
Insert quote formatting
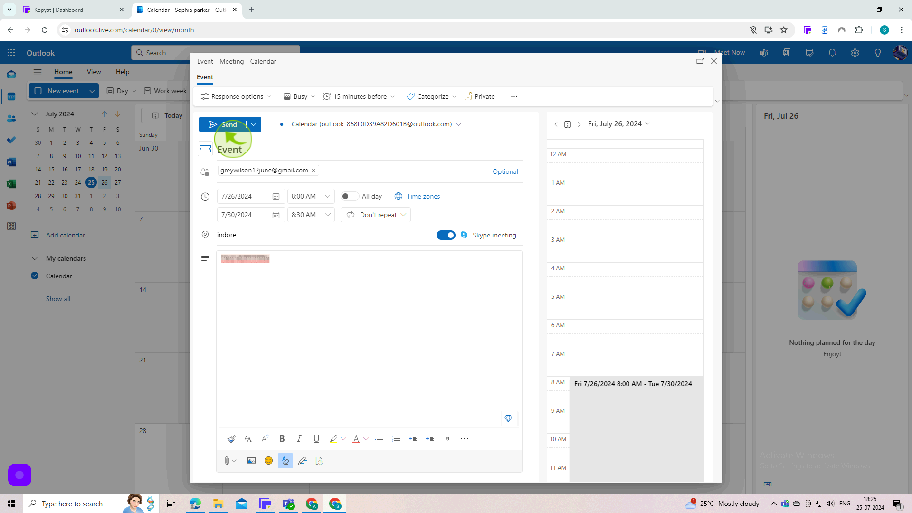click(x=447, y=439)
